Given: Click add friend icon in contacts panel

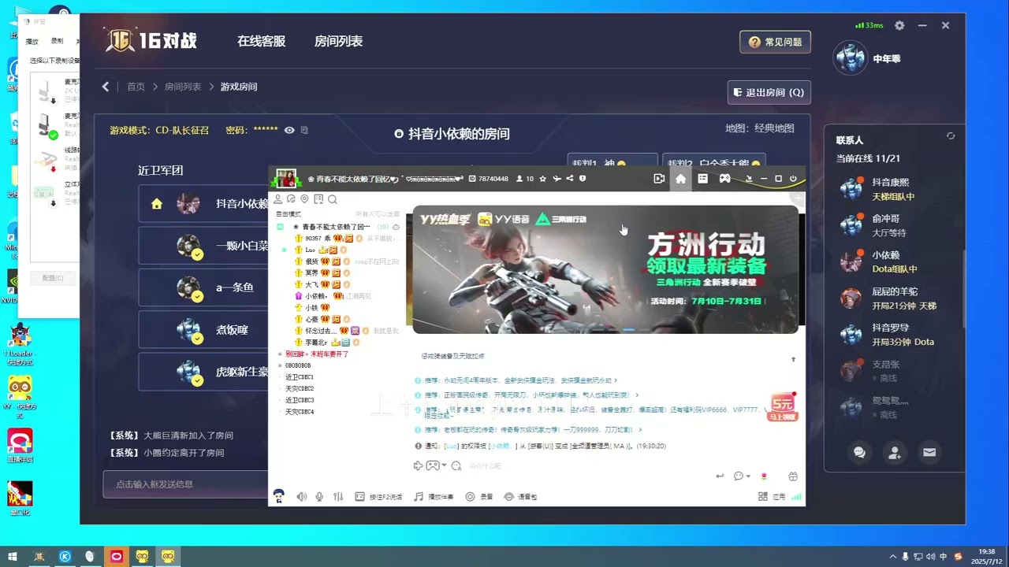Looking at the screenshot, I should point(894,452).
